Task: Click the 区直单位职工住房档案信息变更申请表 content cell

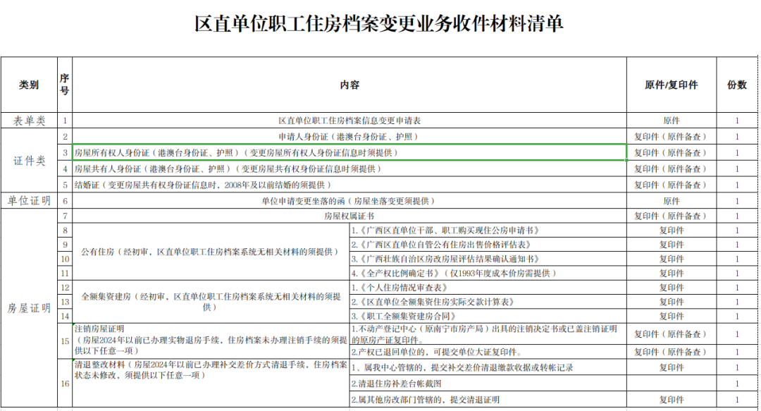Action: coord(349,121)
